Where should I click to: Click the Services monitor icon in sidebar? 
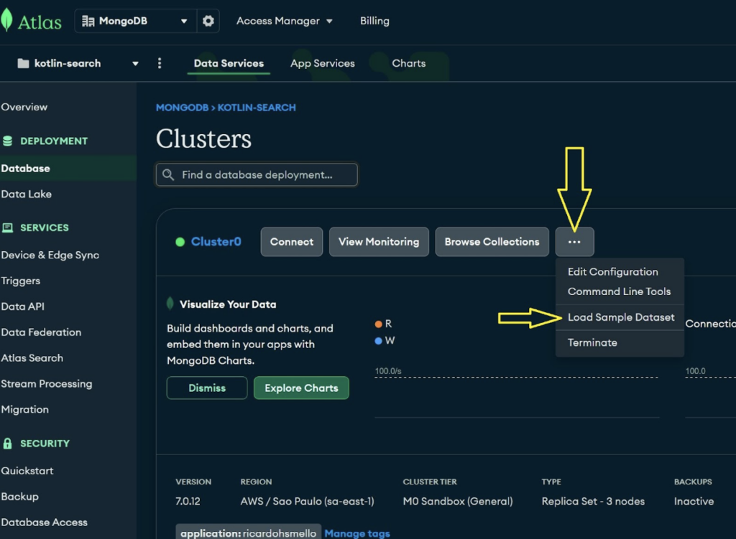coord(8,228)
